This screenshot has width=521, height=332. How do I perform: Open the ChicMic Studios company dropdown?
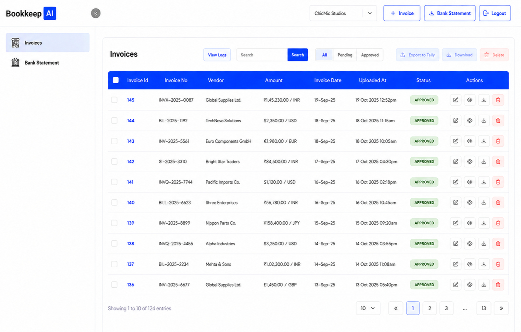(343, 13)
